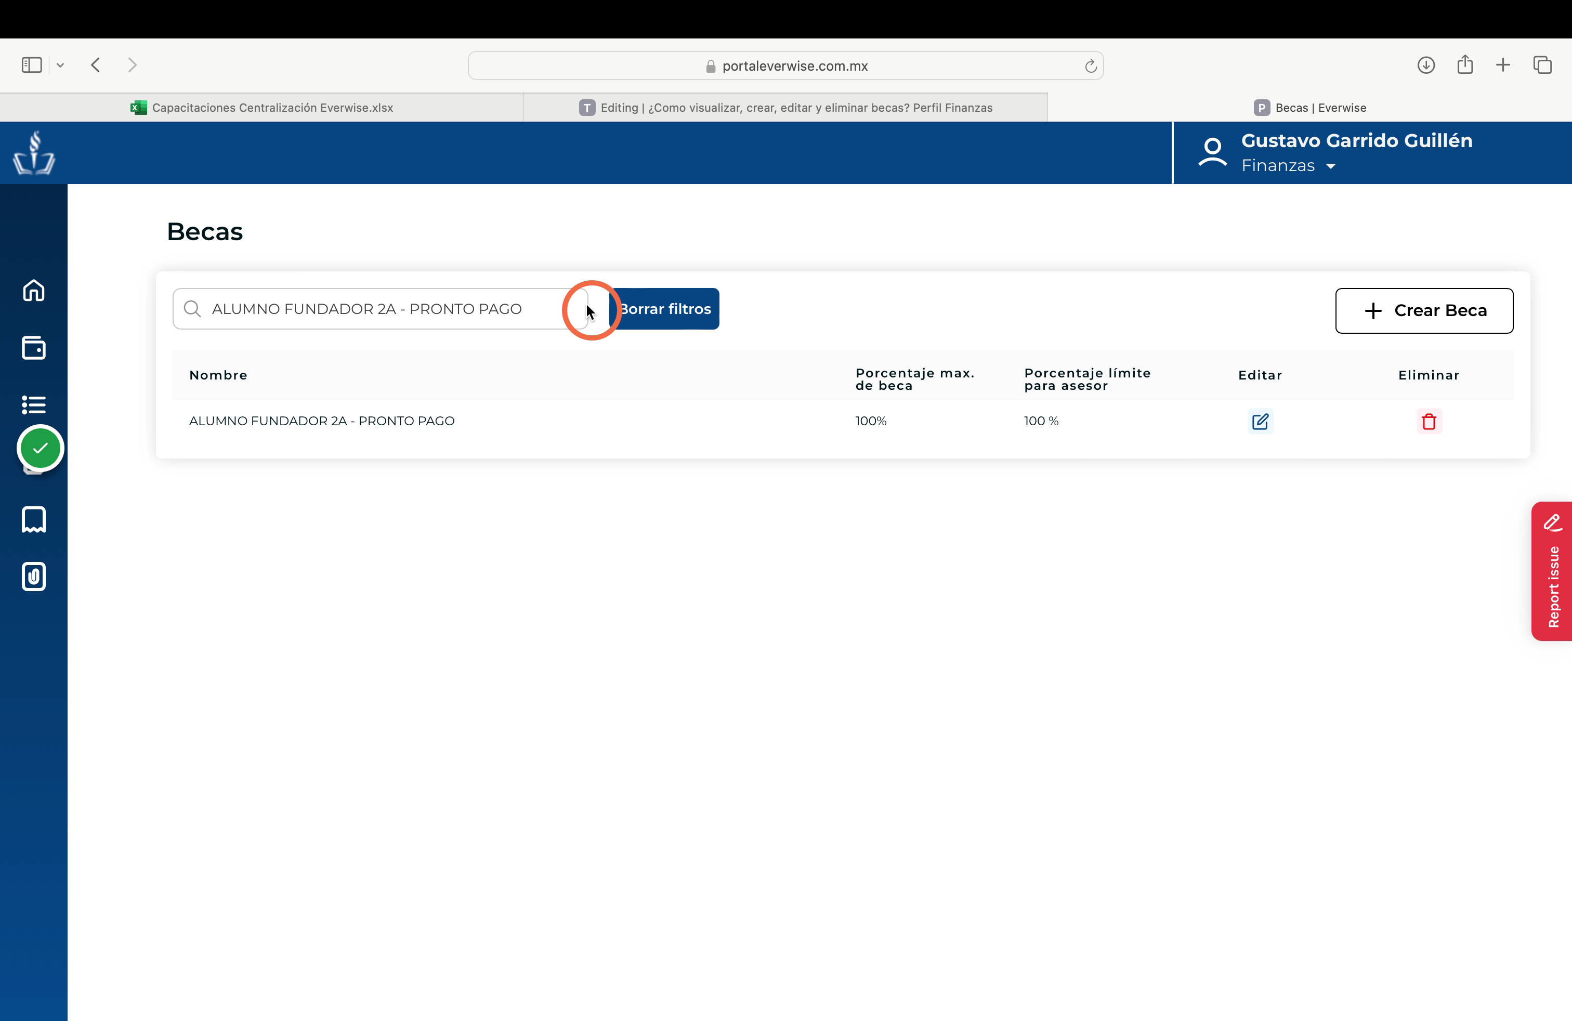Toggle the Safari sidebar button
The height and width of the screenshot is (1021, 1572).
coord(32,64)
